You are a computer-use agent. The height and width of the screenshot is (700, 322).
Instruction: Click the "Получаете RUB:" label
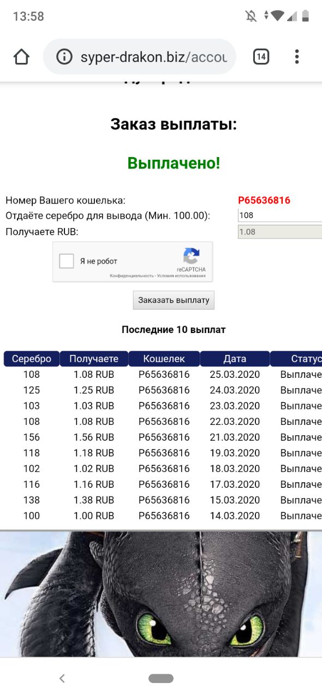[42, 232]
